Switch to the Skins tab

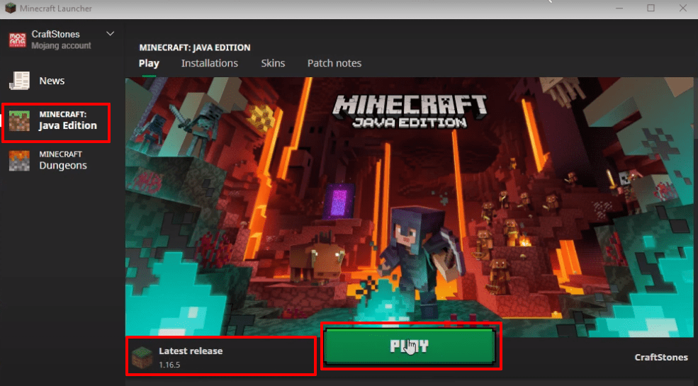click(x=273, y=63)
